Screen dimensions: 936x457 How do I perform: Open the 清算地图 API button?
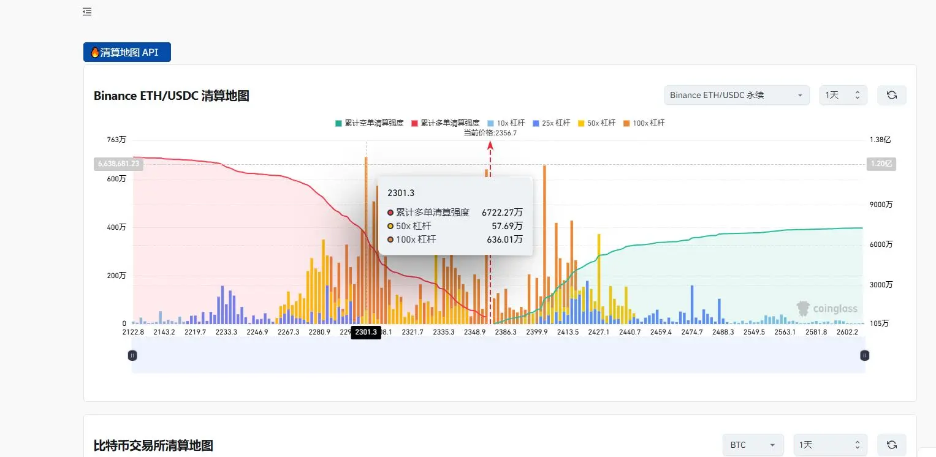coord(127,52)
